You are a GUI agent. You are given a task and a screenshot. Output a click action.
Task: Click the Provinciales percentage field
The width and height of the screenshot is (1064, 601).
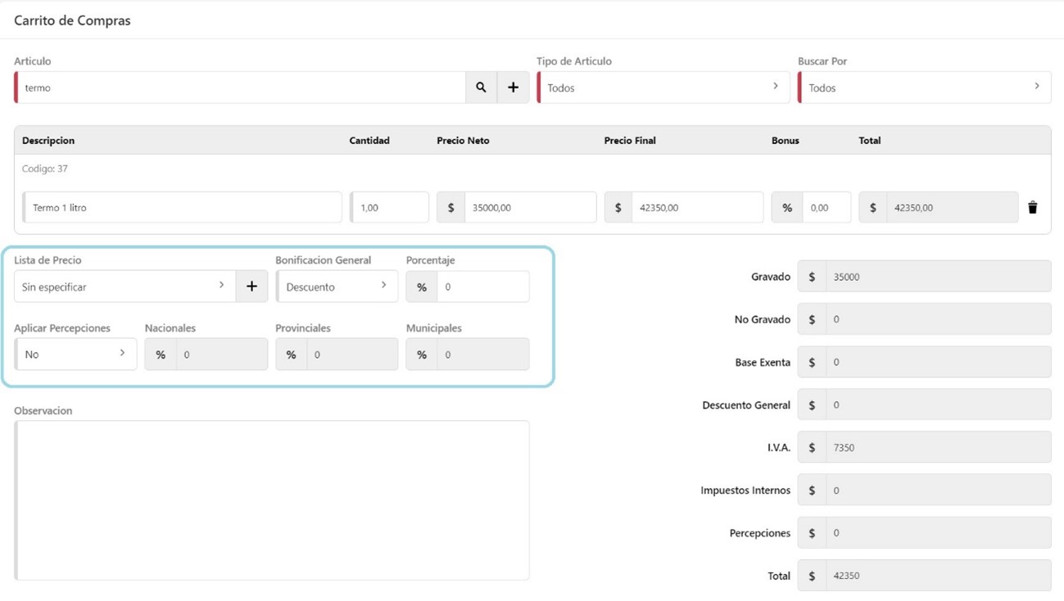click(351, 355)
